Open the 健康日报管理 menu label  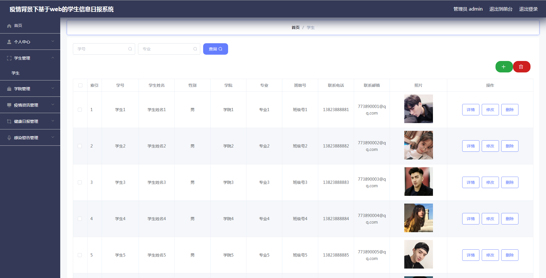pyautogui.click(x=26, y=121)
